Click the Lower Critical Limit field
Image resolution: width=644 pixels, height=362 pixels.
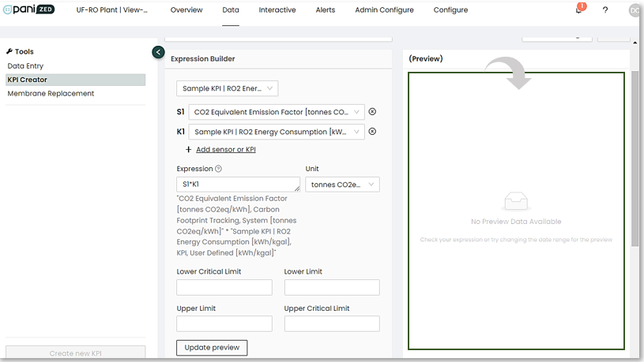pos(224,287)
